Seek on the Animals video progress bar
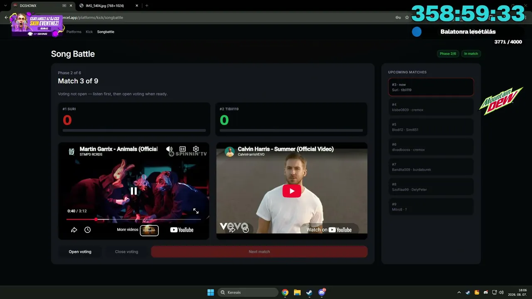Screen dimensions: 532x299 134,219
